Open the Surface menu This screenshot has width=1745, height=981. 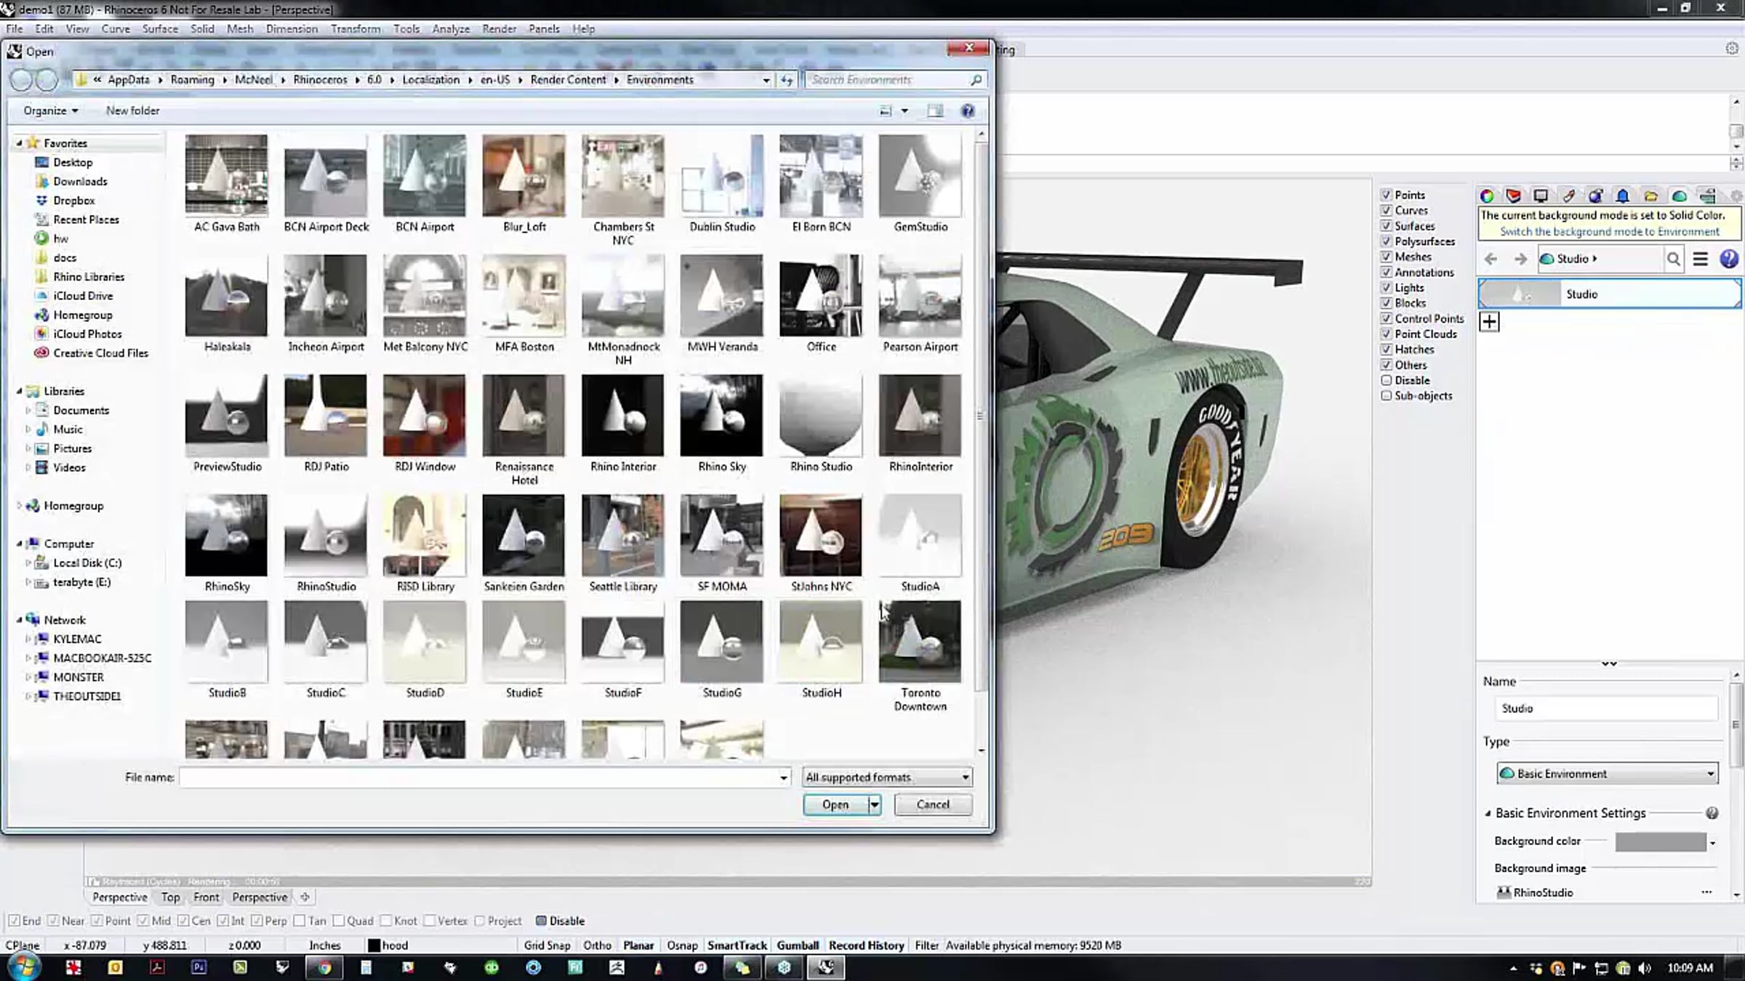(x=160, y=29)
